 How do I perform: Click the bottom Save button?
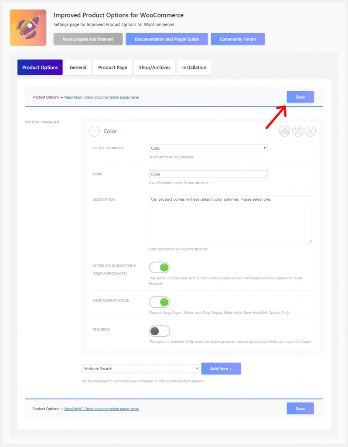[300, 409]
